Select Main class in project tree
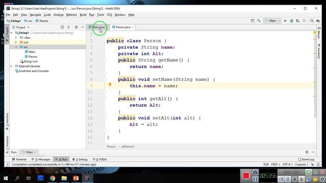This screenshot has height=183, width=326. 30,52
